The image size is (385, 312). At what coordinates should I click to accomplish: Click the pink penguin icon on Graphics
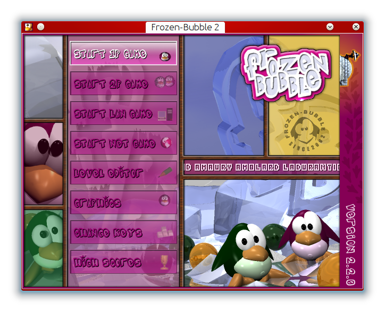(164, 200)
